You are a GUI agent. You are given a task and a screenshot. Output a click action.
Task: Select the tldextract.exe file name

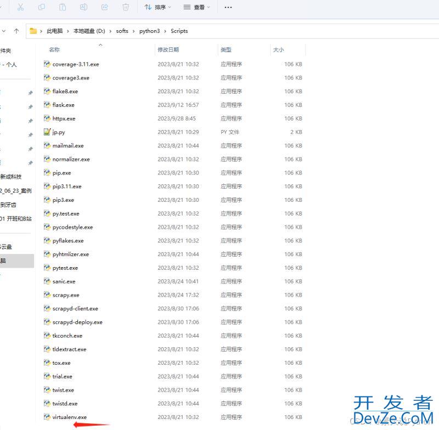70,349
